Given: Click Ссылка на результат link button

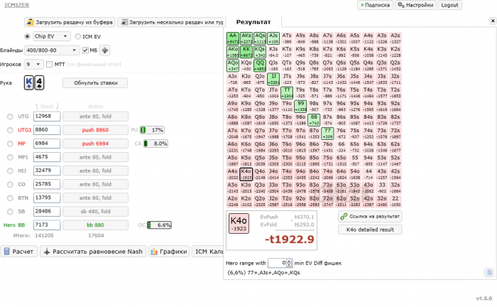Looking at the screenshot, I should click(x=370, y=216).
